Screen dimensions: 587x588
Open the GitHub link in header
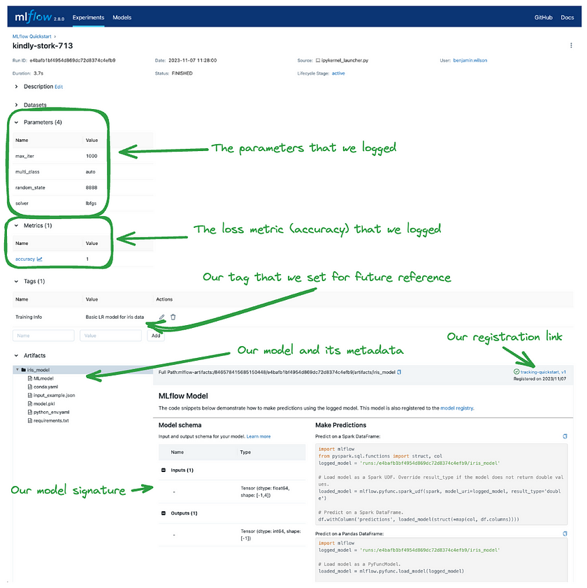pos(543,17)
